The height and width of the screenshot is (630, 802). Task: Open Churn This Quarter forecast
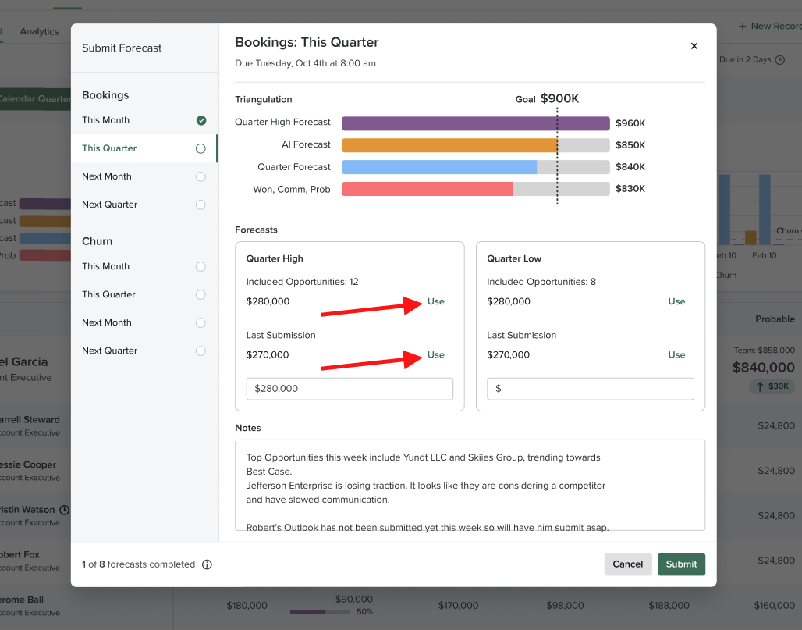pyautogui.click(x=108, y=294)
